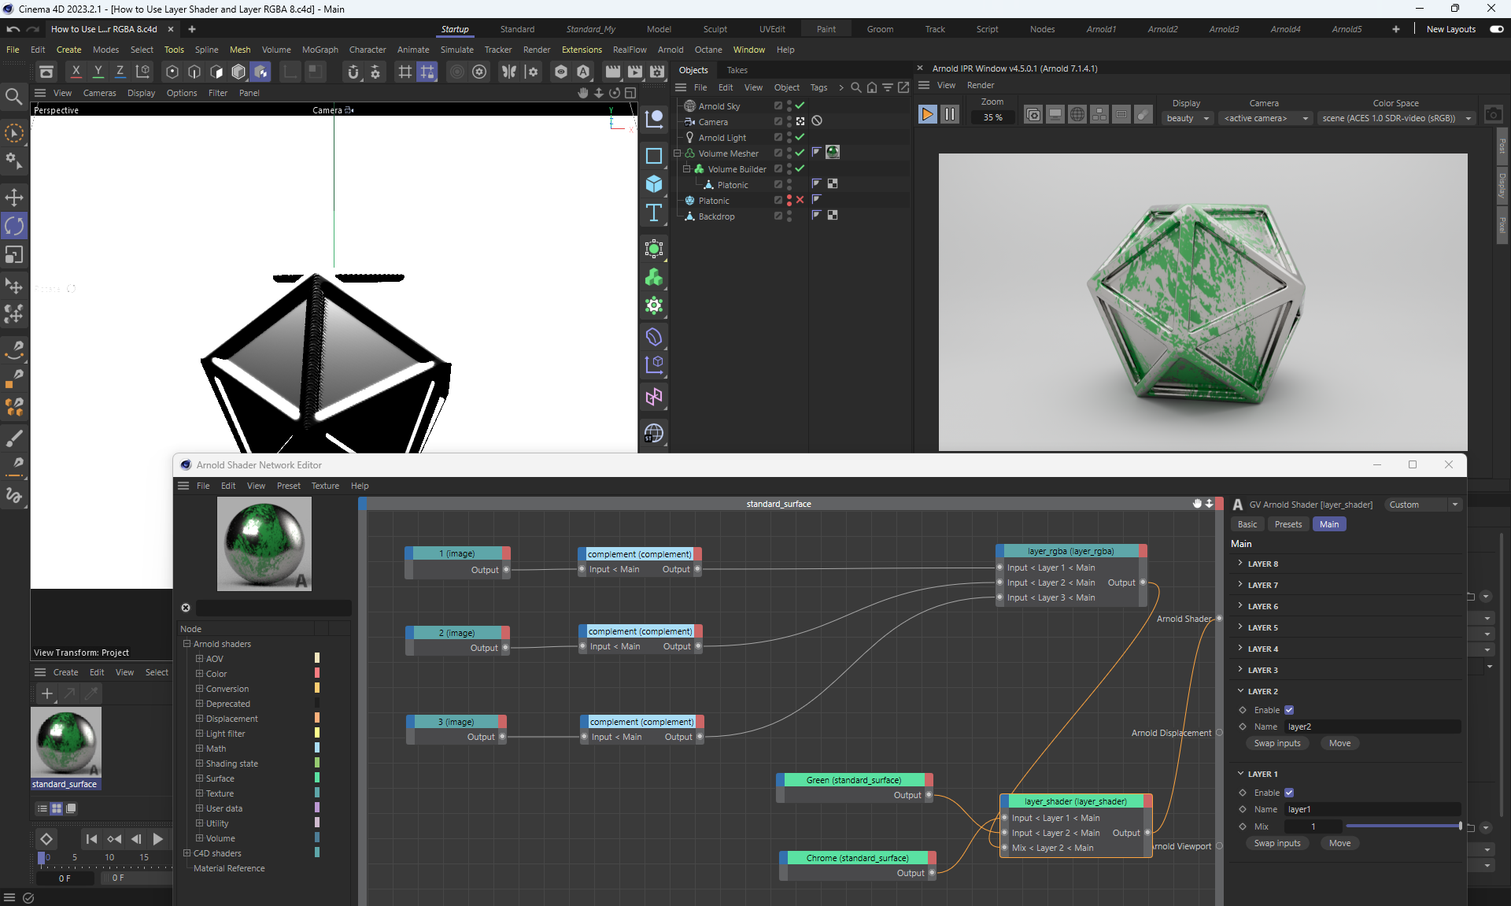1511x906 pixels.
Task: Select the Text spline tool icon
Action: pos(654,213)
